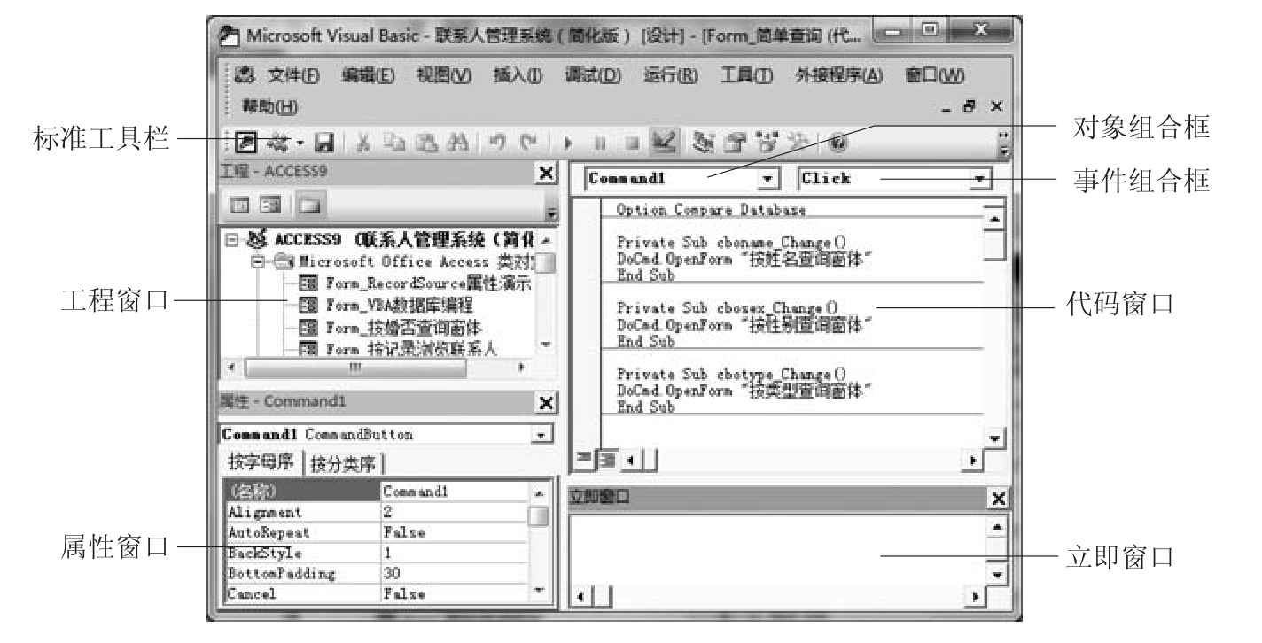Open the Click event combo box
The width and height of the screenshot is (1262, 643).
click(978, 179)
